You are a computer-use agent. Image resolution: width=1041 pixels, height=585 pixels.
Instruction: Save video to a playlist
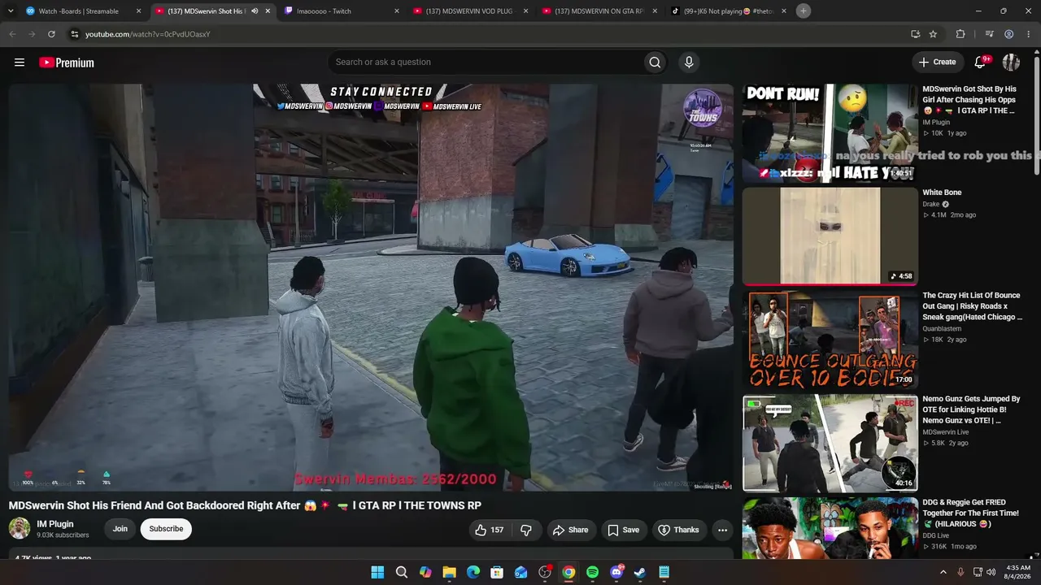tap(624, 530)
